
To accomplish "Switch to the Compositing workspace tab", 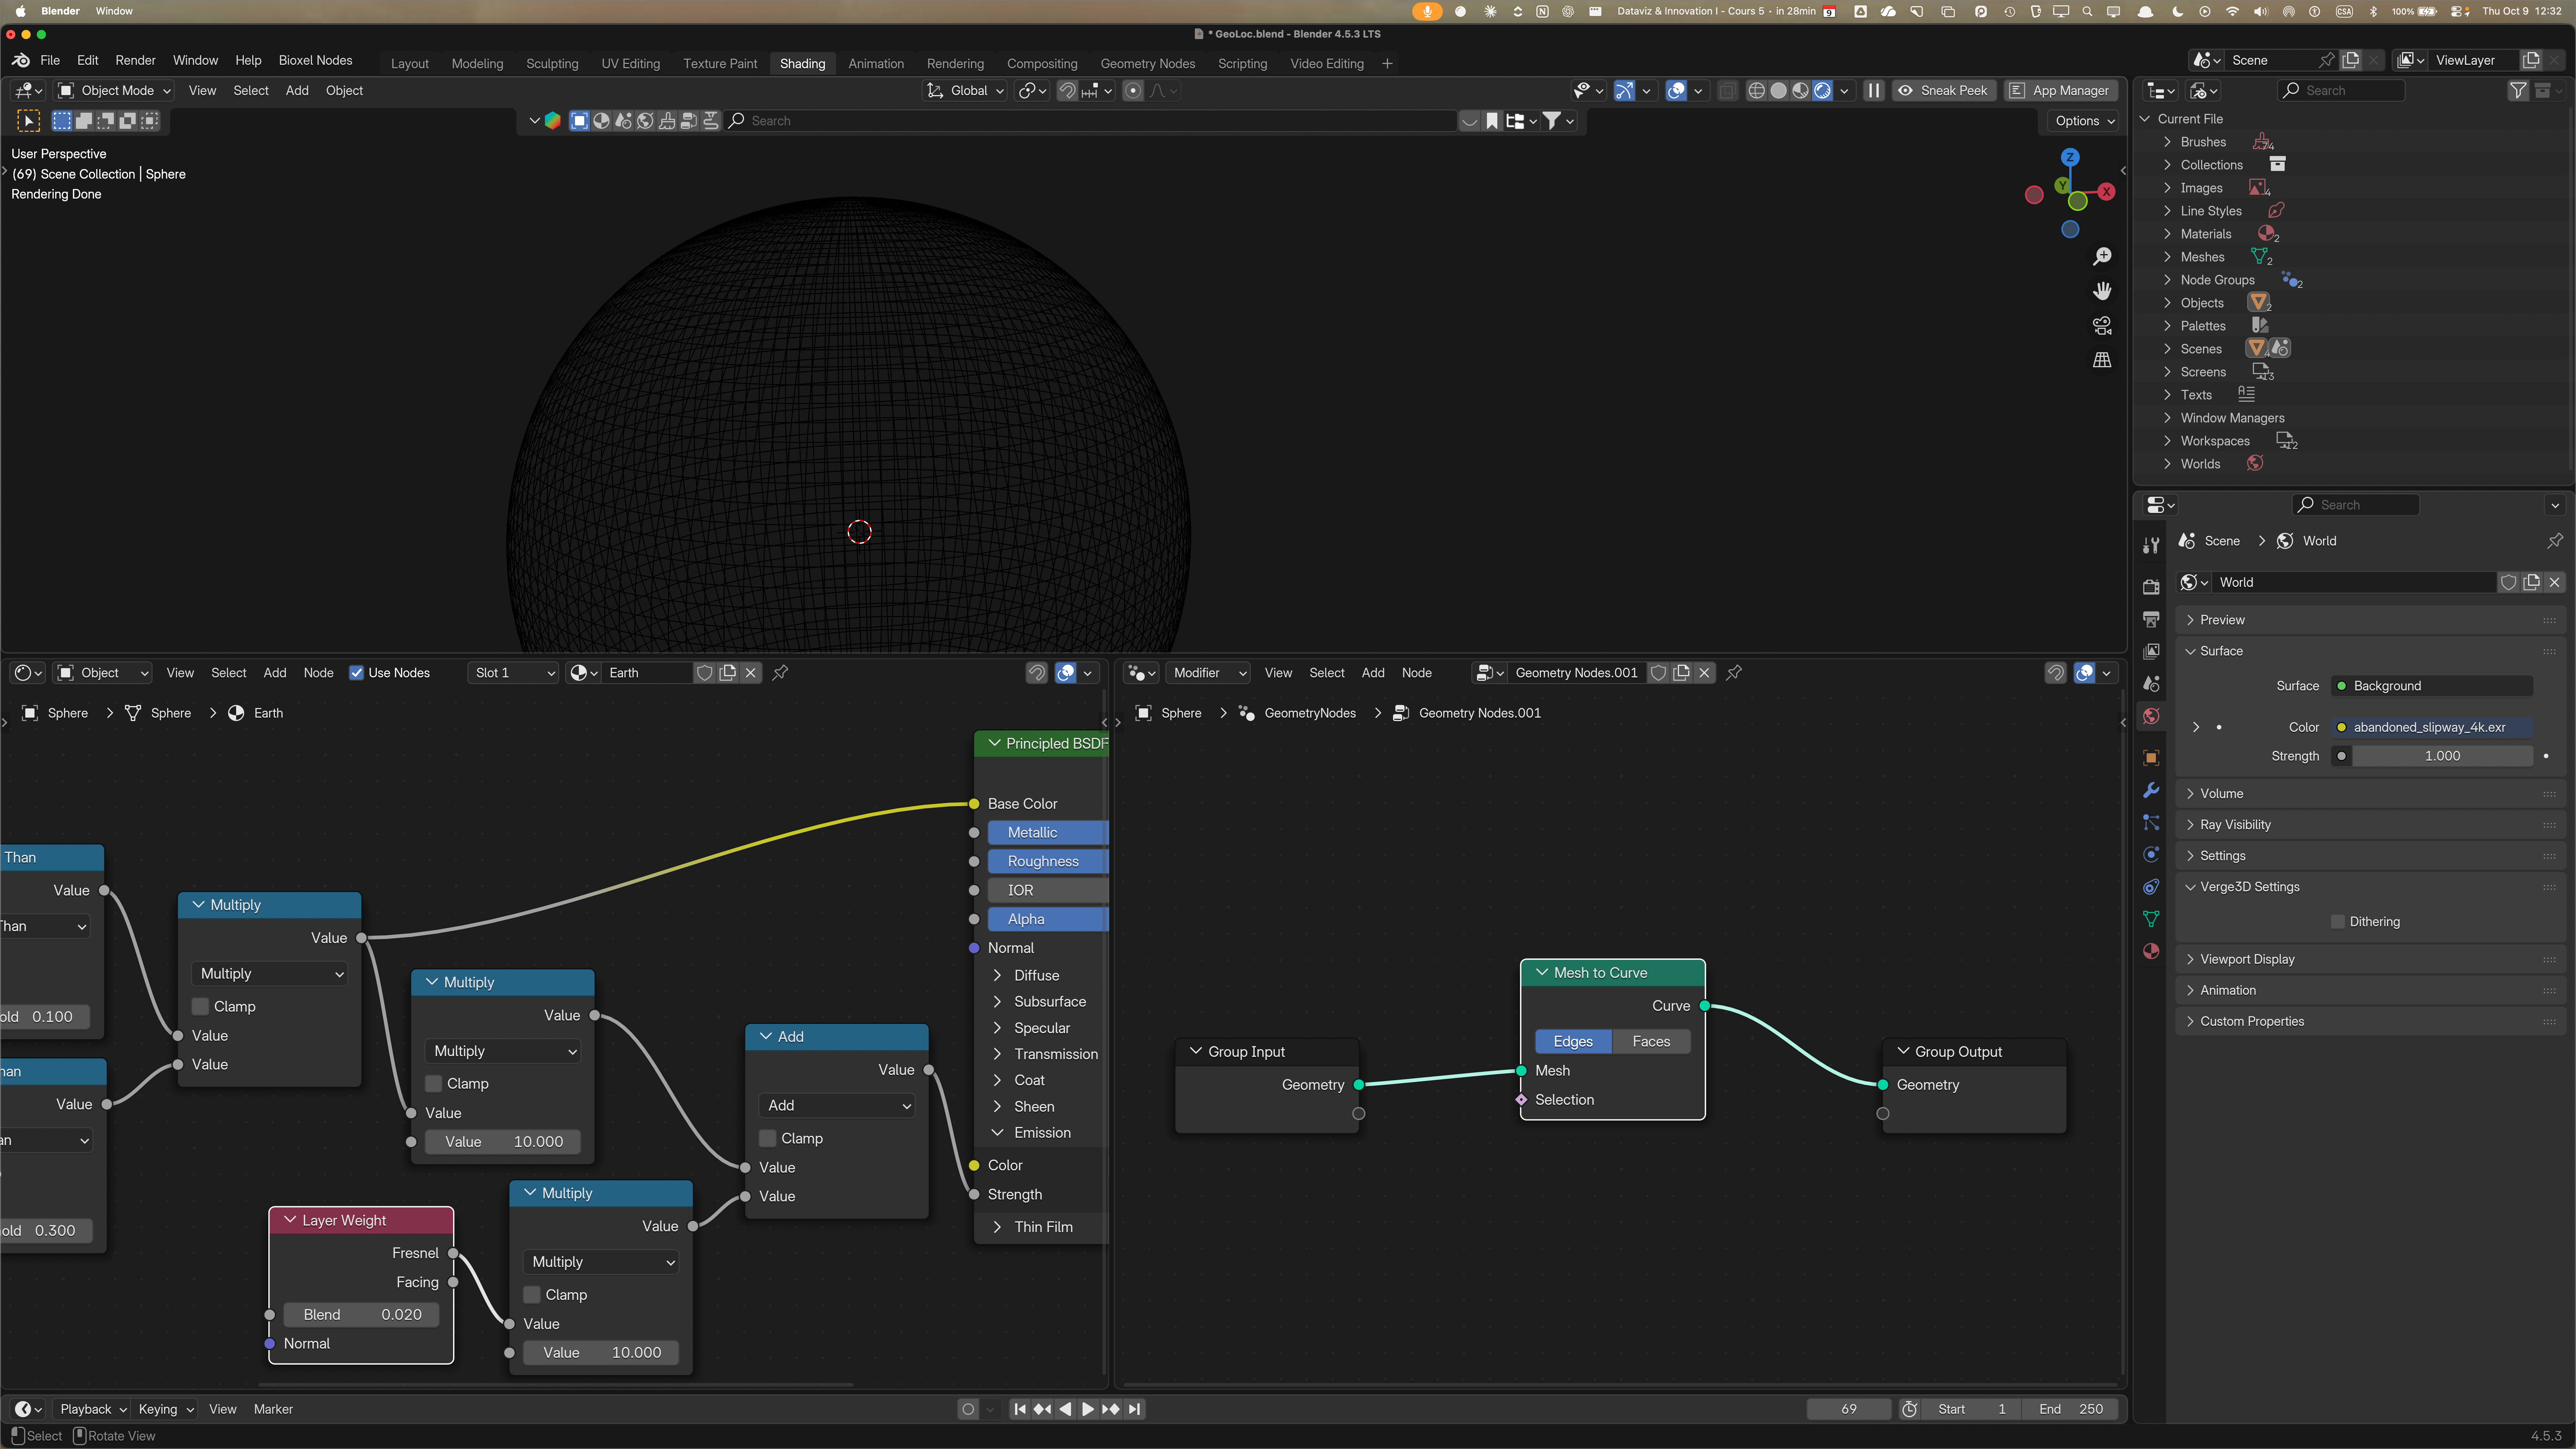I will [x=1041, y=64].
